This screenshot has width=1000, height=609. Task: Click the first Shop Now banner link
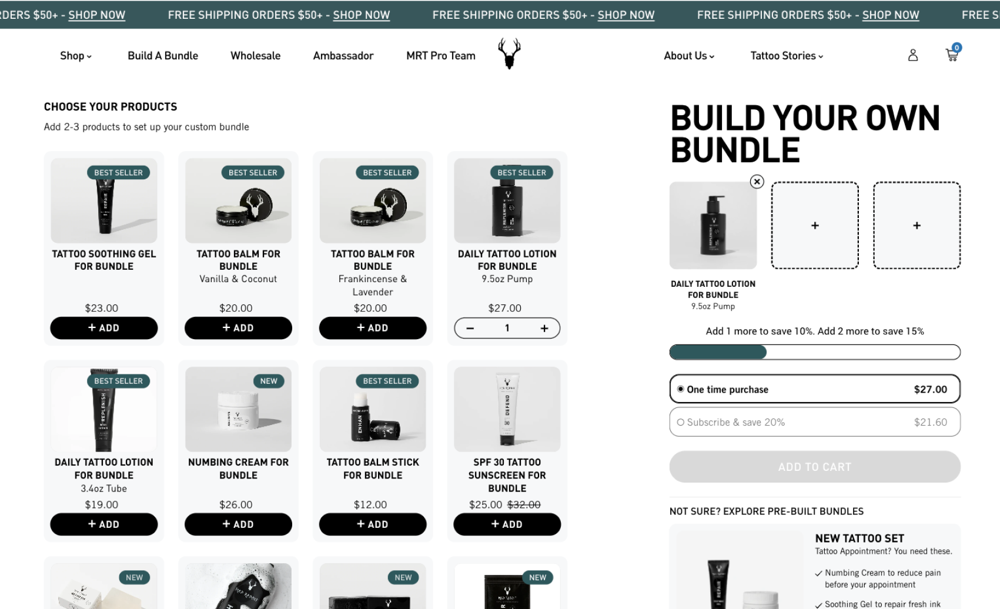[x=96, y=15]
